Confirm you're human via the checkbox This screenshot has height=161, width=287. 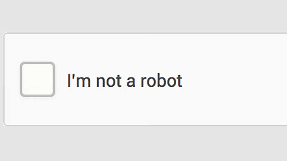click(38, 79)
